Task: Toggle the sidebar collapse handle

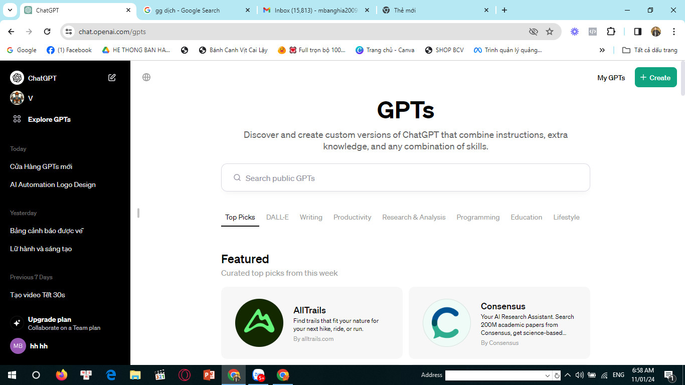Action: coord(138,213)
